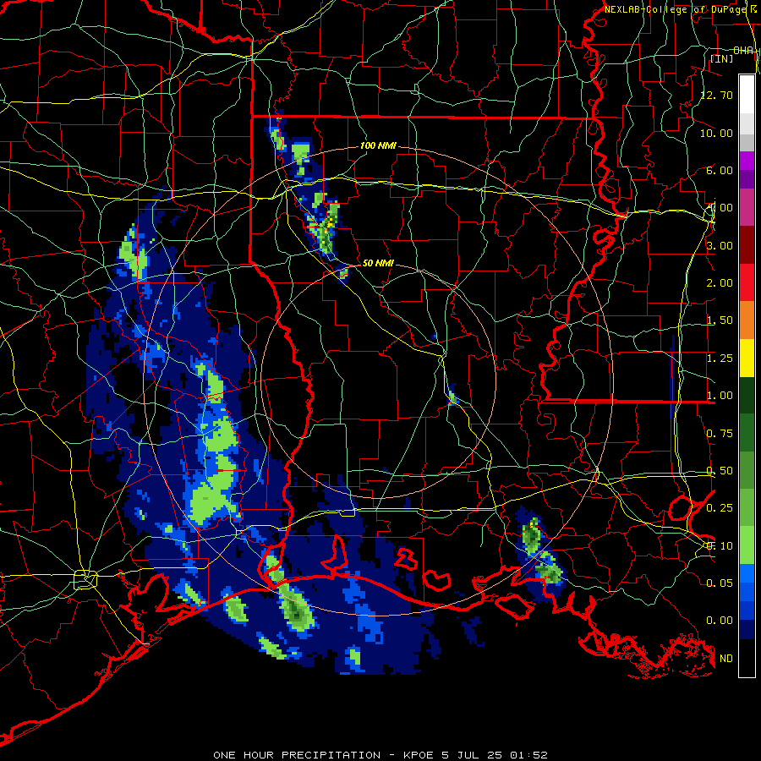Select the bright red legend swatch
761x761 pixels.
[x=747, y=282]
